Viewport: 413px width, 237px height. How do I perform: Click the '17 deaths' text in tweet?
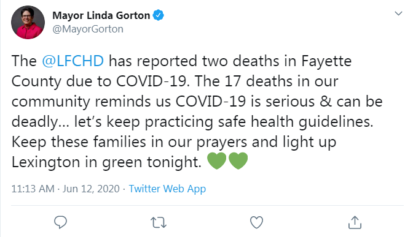tap(259, 81)
